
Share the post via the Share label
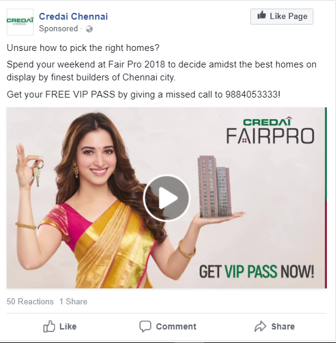[283, 326]
